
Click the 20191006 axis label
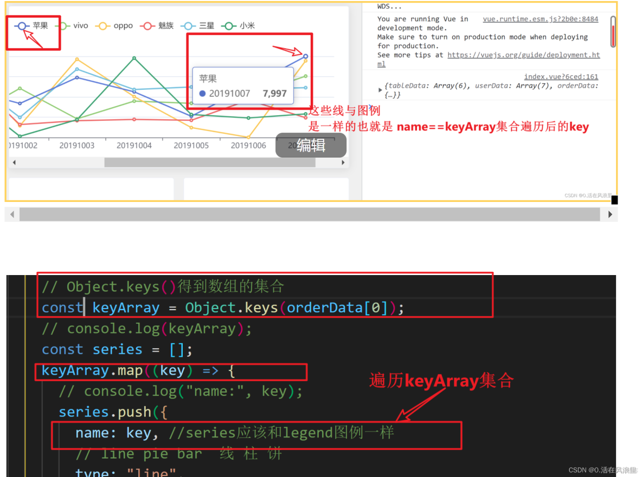point(248,146)
